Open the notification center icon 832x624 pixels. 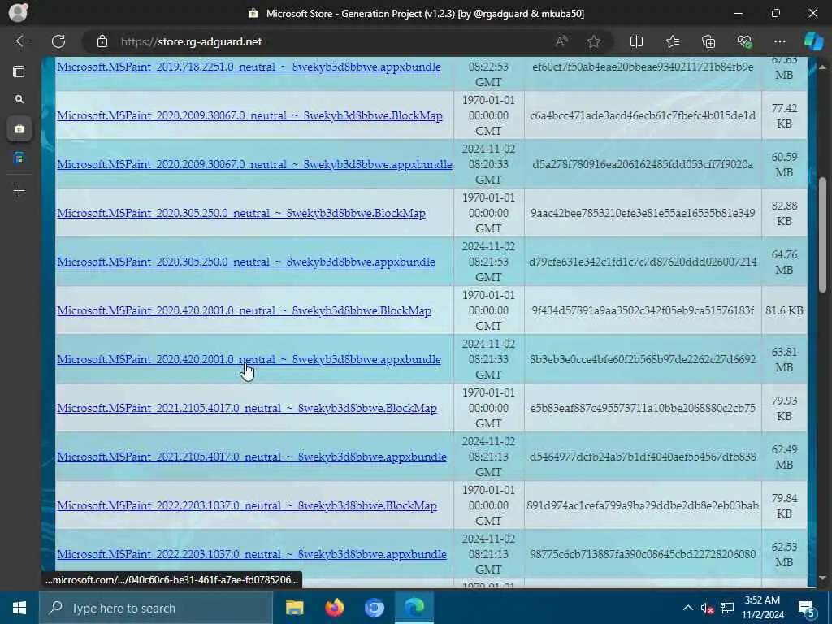coord(806,609)
